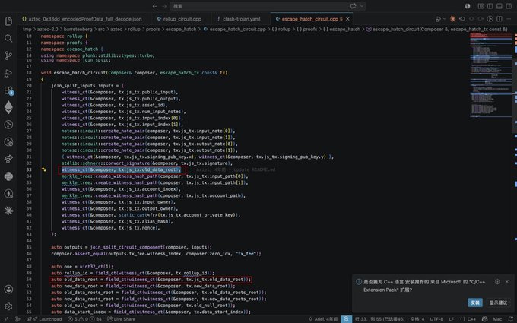
Task: Open the starburst icon view in activity bar
Action: [x=8, y=211]
